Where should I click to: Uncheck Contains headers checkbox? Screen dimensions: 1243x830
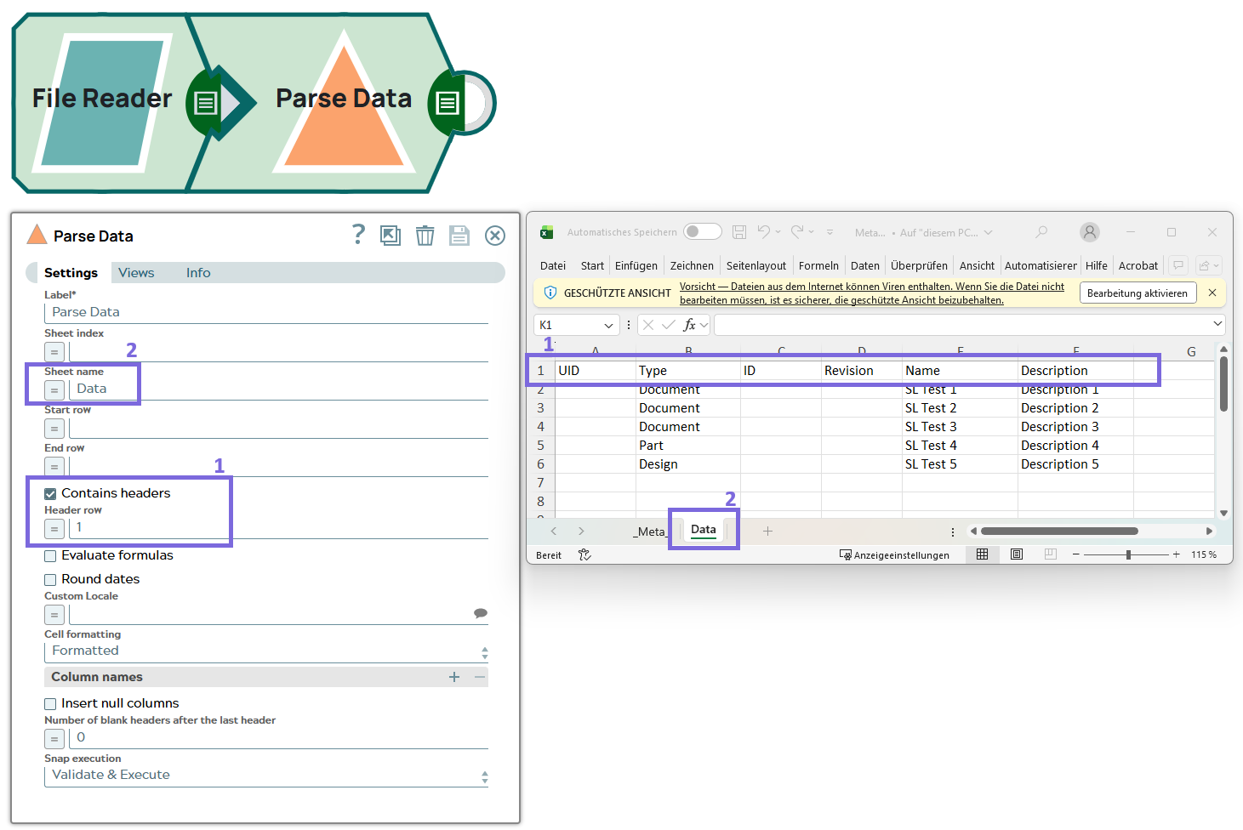[x=50, y=493]
